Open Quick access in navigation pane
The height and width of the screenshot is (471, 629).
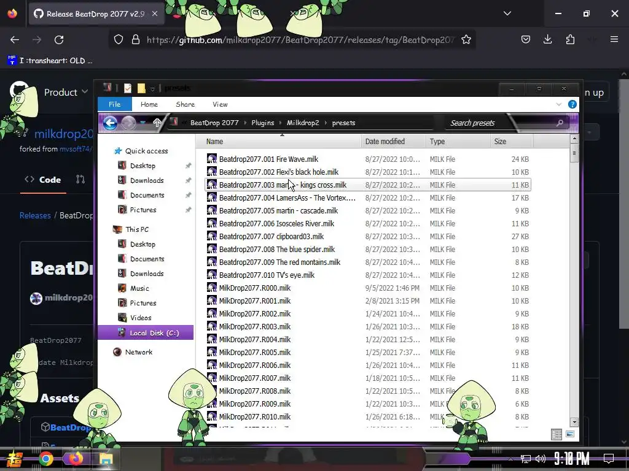pyautogui.click(x=146, y=151)
